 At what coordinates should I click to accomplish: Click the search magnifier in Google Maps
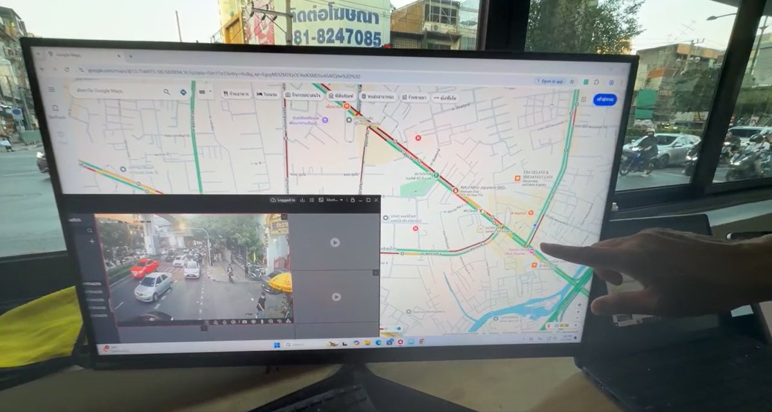[167, 91]
